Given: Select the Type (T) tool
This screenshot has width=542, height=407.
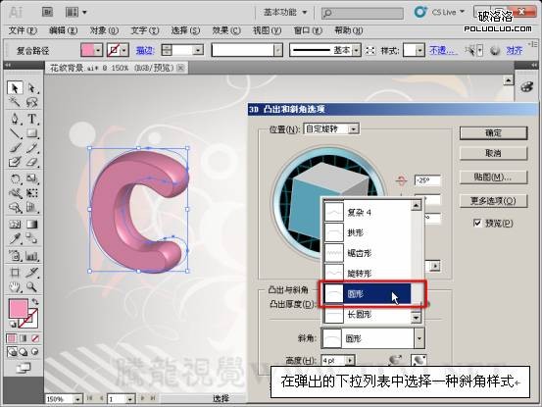Looking at the screenshot, I should tap(31, 119).
